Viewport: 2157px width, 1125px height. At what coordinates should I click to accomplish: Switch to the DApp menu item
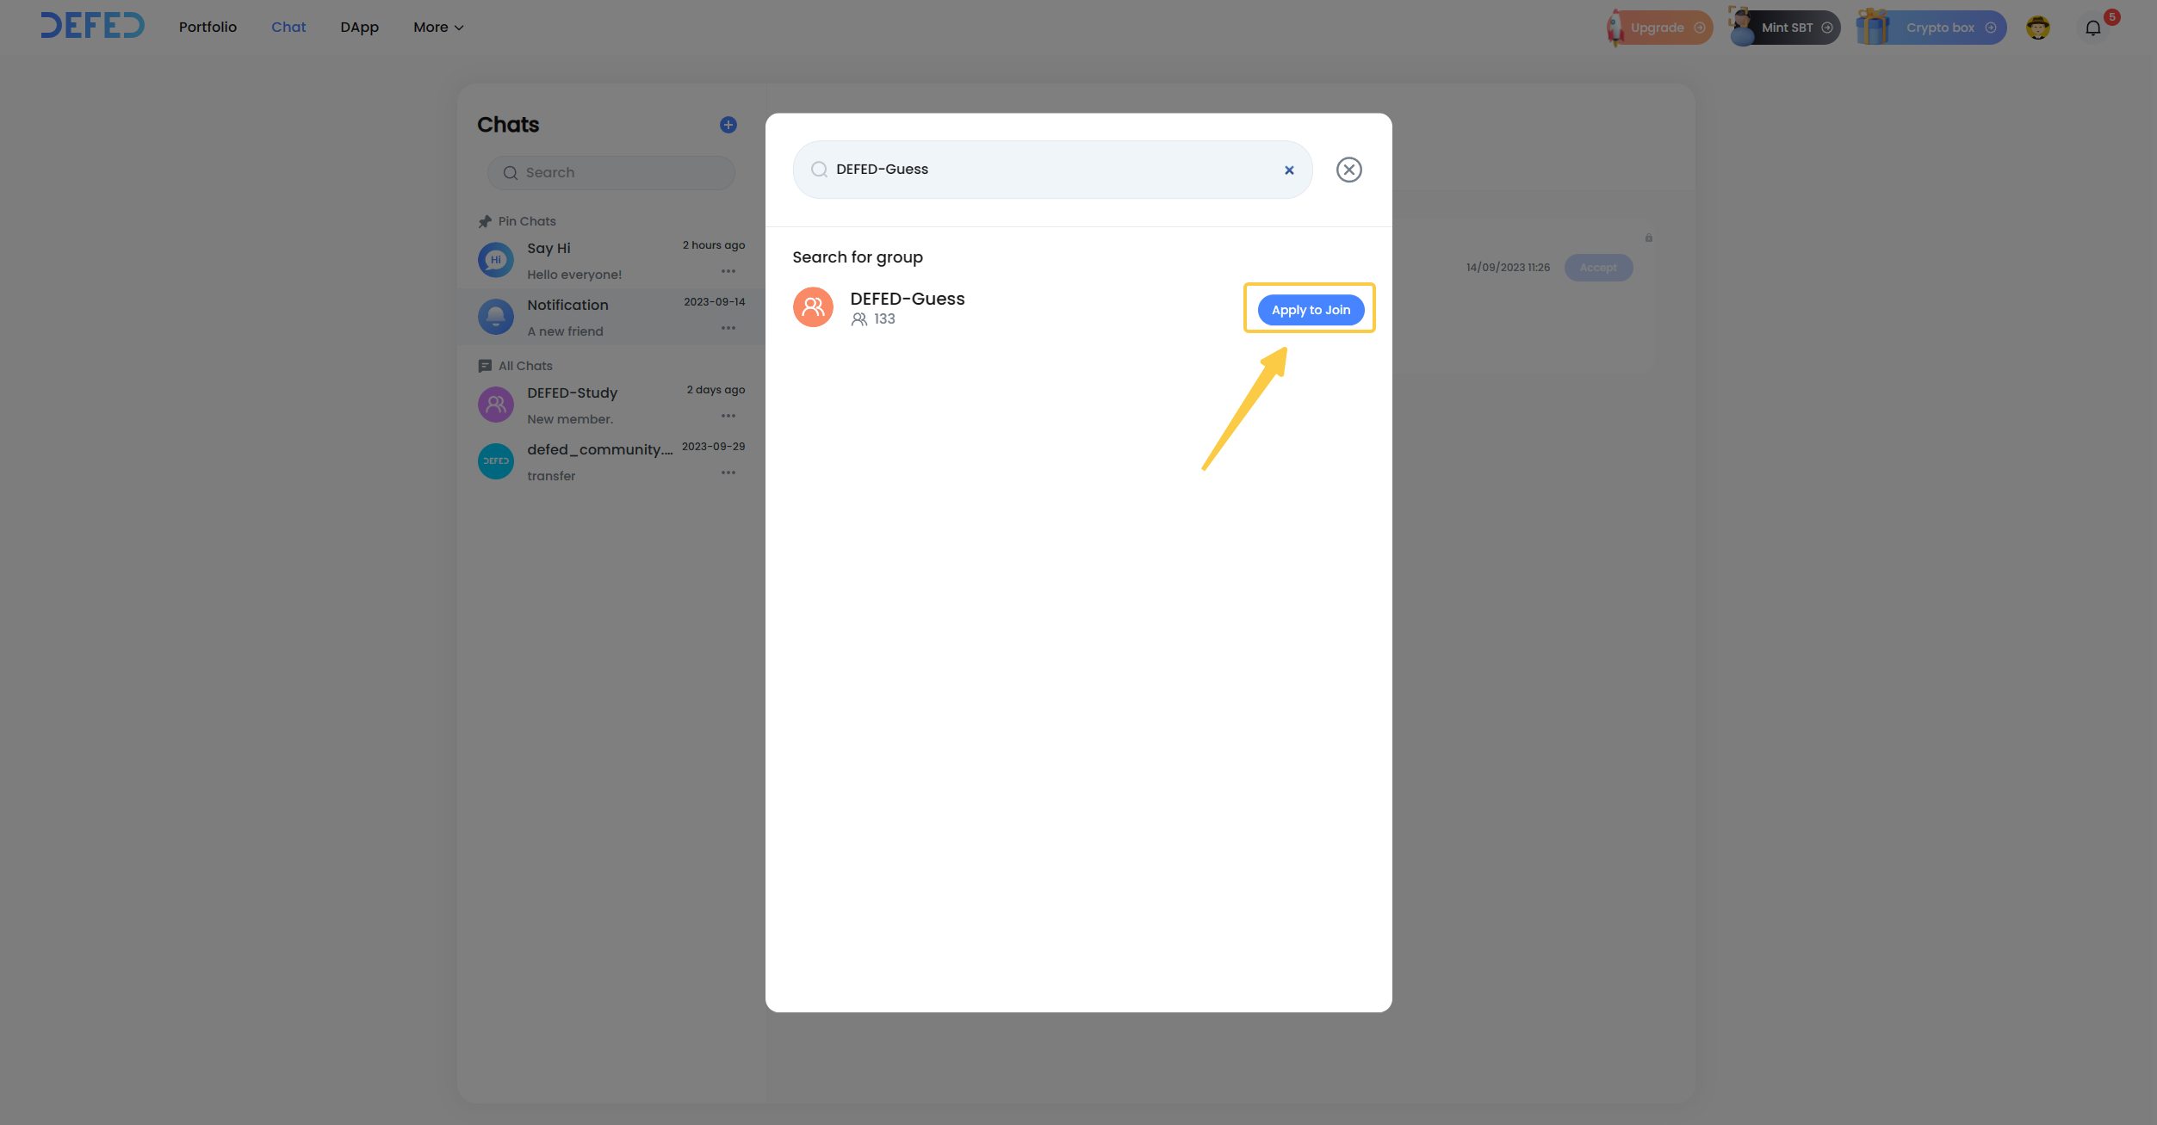pyautogui.click(x=359, y=28)
